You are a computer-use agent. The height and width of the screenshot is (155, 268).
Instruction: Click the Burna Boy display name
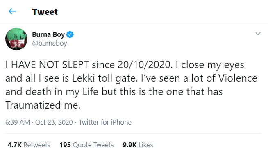coord(48,34)
